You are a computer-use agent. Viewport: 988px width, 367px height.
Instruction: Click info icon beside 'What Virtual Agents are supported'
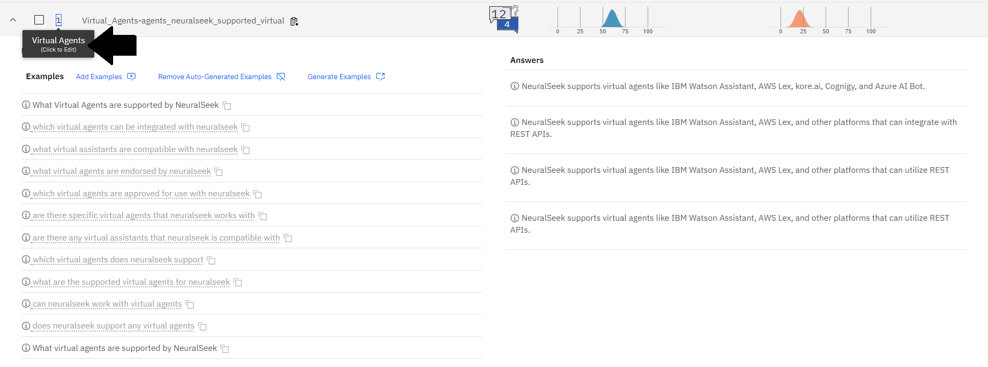(26, 105)
